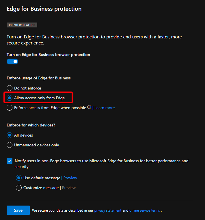
Task: Select All devices radio button
Action: 10,135
